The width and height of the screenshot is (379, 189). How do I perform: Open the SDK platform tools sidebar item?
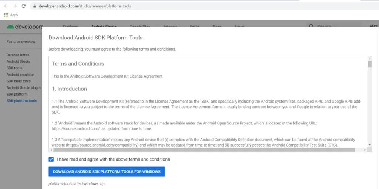(21, 101)
